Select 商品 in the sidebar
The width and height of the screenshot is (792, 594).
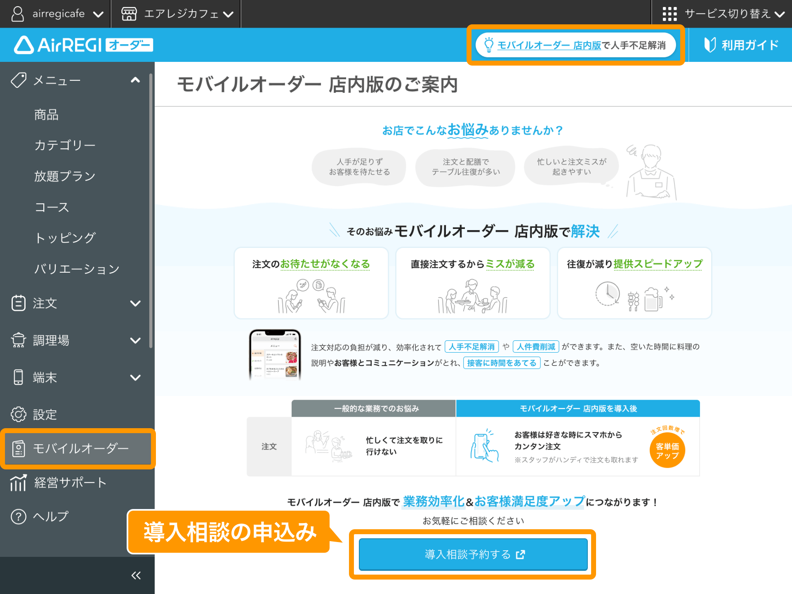[46, 115]
